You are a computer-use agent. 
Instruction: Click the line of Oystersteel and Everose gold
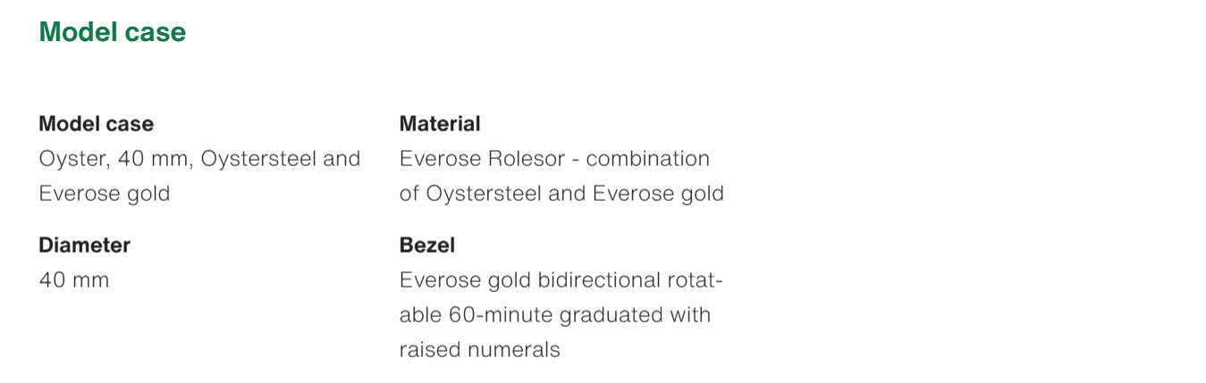pos(561,194)
